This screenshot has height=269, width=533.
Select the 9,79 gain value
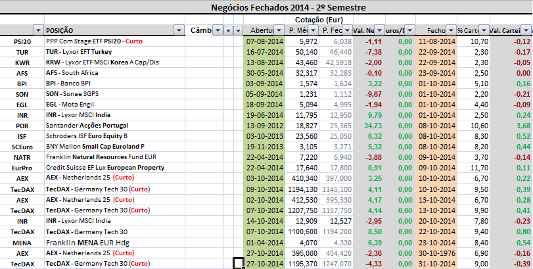pos(369,115)
